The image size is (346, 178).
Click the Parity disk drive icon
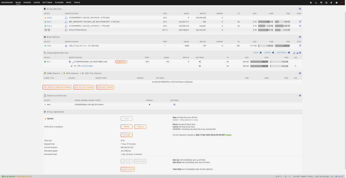[66, 18]
